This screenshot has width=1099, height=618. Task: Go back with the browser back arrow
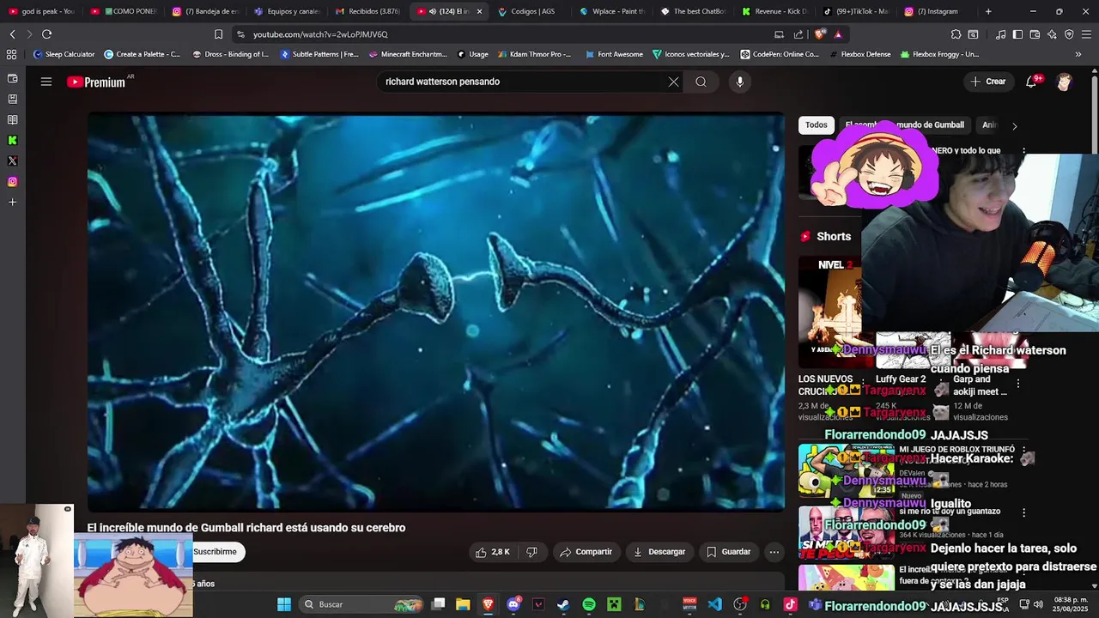point(12,34)
